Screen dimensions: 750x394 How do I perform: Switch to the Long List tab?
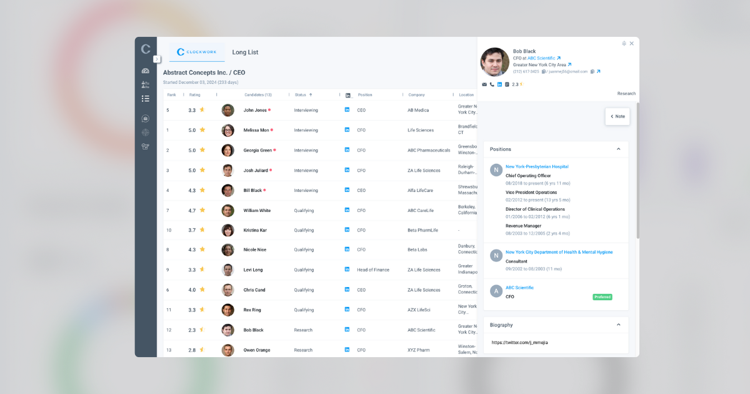click(245, 53)
